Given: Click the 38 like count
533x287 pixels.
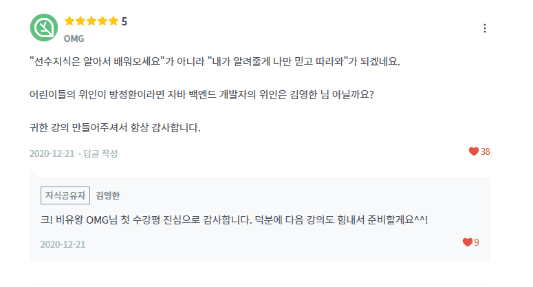Looking at the screenshot, I should click(x=485, y=151).
